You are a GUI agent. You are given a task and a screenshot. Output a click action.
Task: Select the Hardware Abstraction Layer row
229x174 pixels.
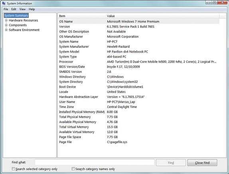pyautogui.click(x=138, y=97)
